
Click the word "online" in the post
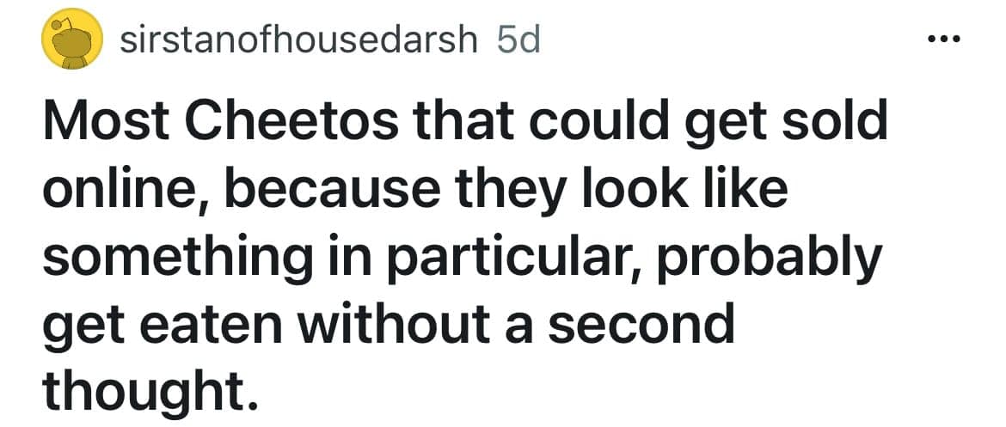point(114,190)
